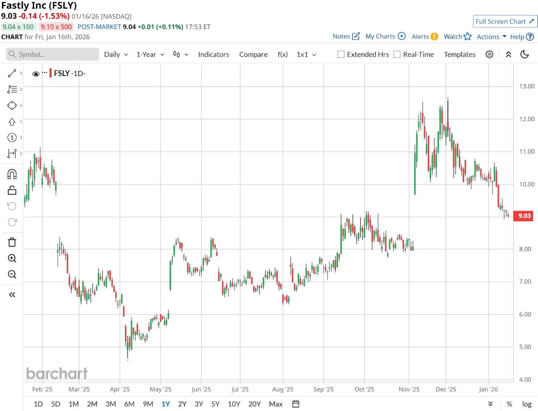The width and height of the screenshot is (538, 411).
Task: Open the Compare menu
Action: [254, 54]
